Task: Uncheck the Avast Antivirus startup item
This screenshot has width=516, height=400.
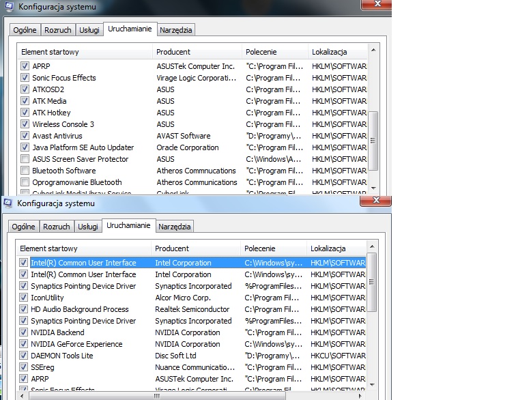Action: [25, 136]
